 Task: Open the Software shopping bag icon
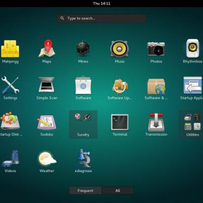coord(83,85)
